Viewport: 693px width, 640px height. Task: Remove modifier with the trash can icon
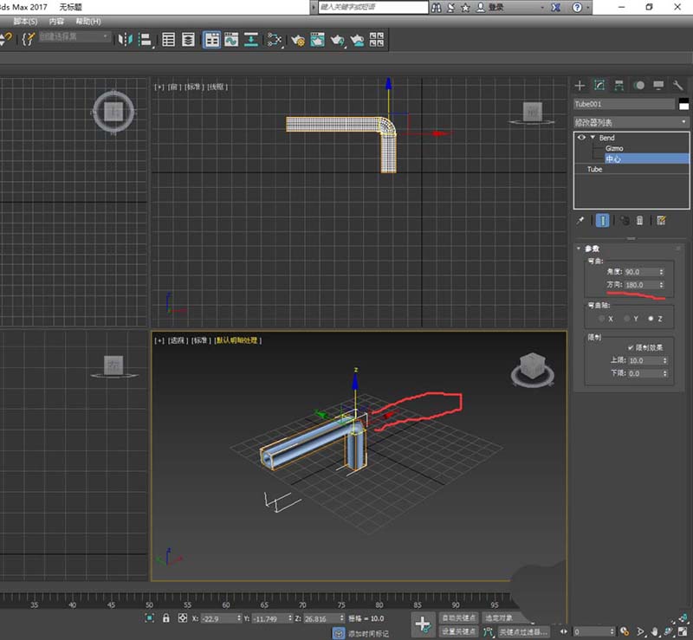tap(640, 221)
